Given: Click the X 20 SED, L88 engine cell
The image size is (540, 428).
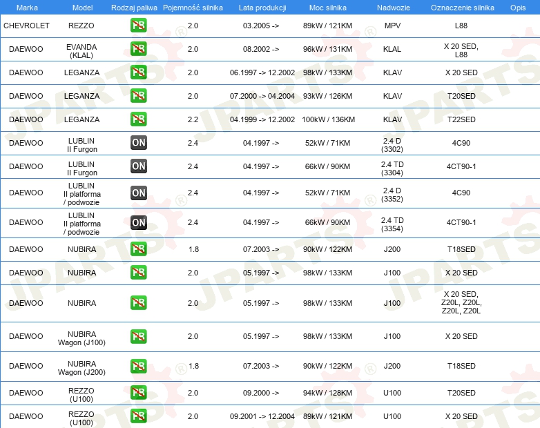Looking at the screenshot, I should [461, 50].
